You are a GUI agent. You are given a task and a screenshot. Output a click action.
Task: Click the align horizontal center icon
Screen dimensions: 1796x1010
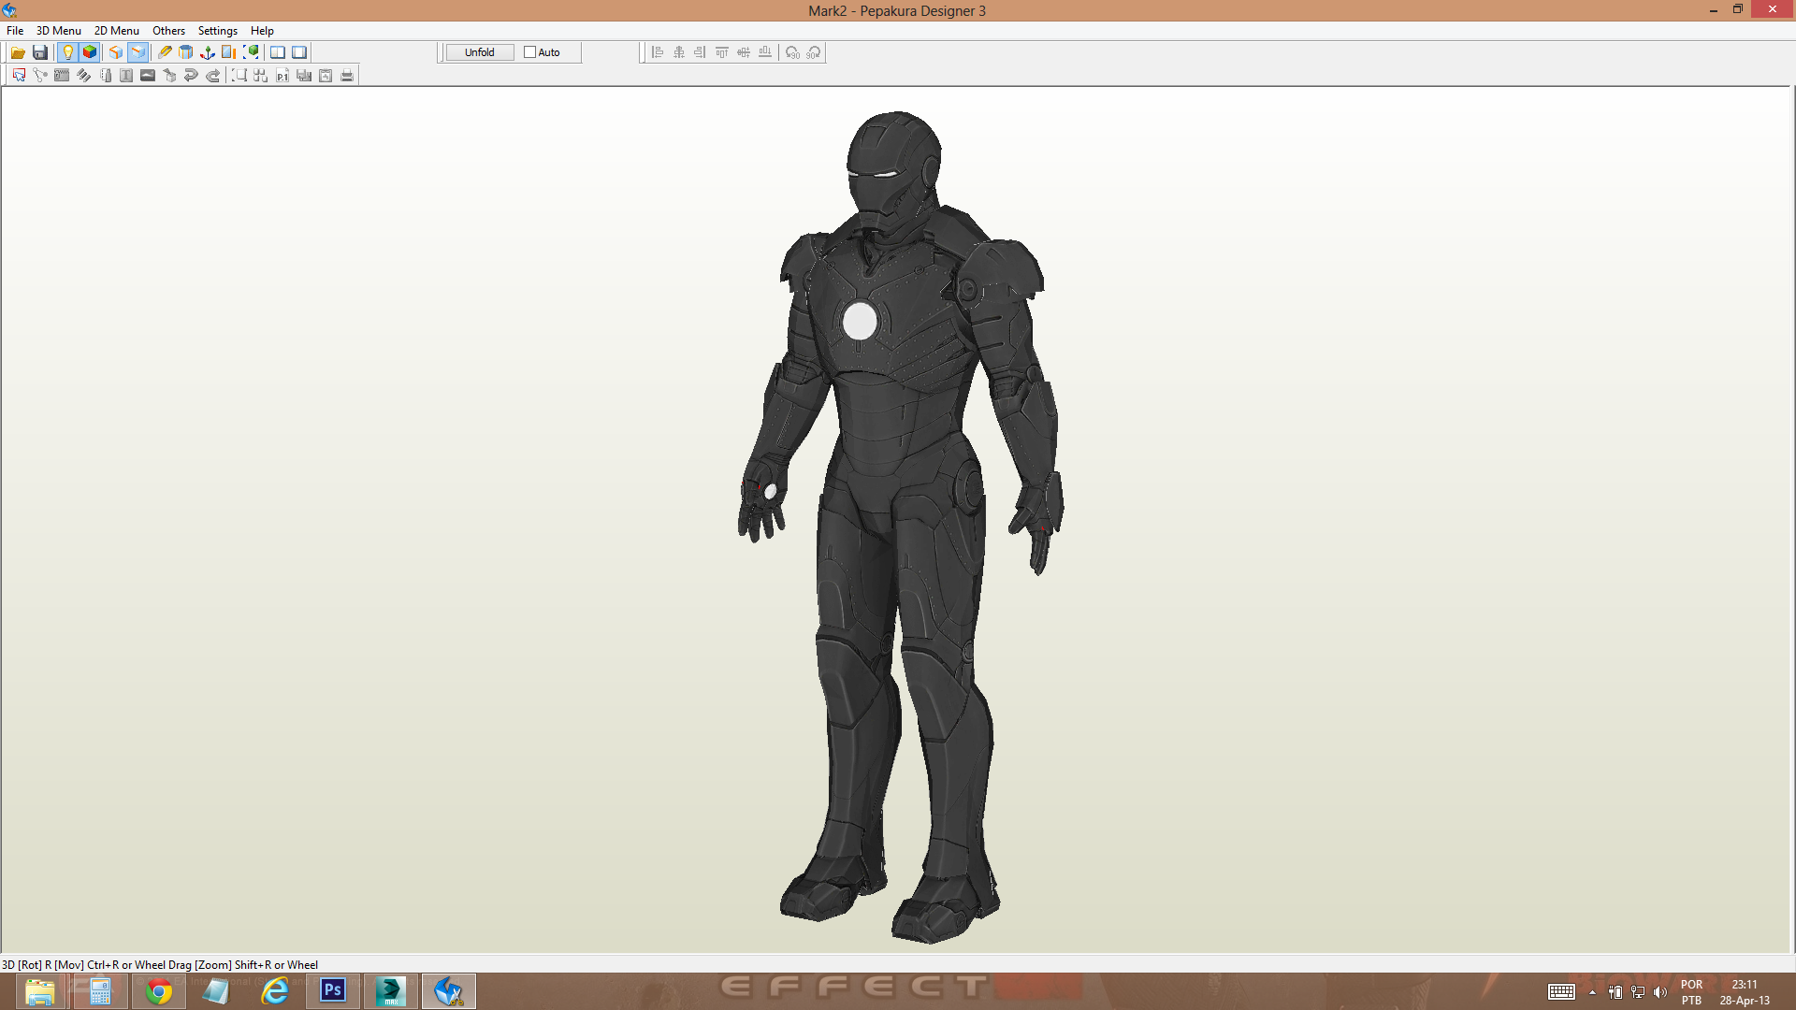(679, 52)
